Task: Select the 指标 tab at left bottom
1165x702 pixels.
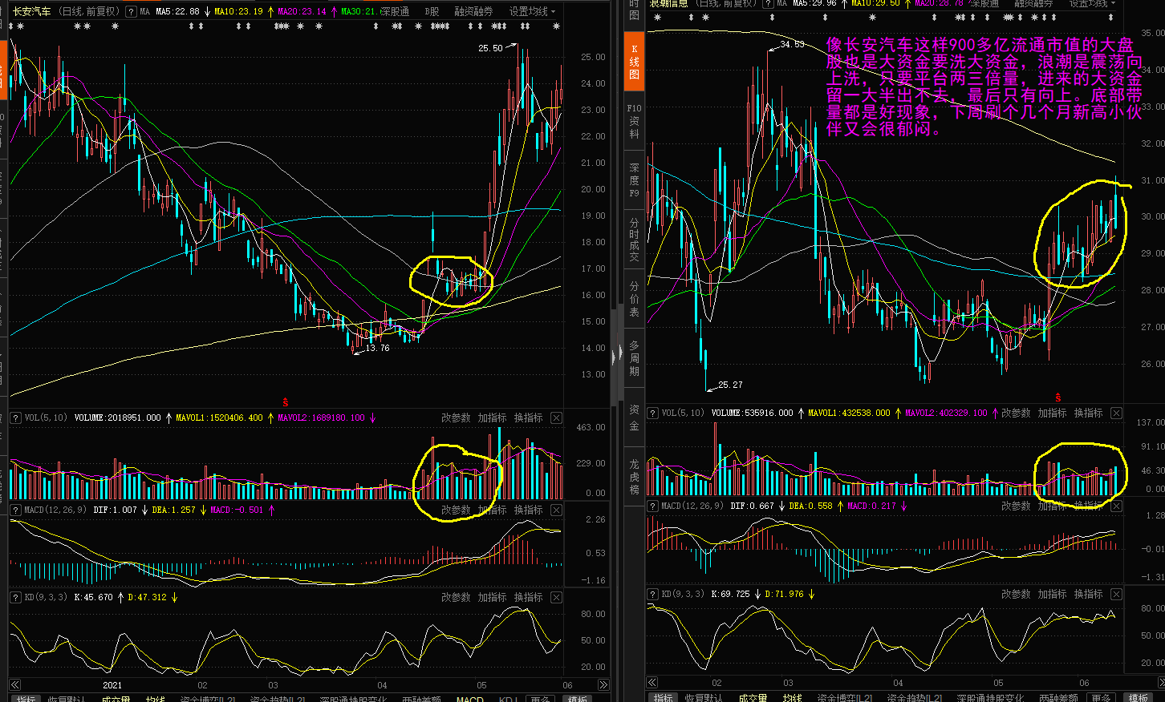Action: 26,699
